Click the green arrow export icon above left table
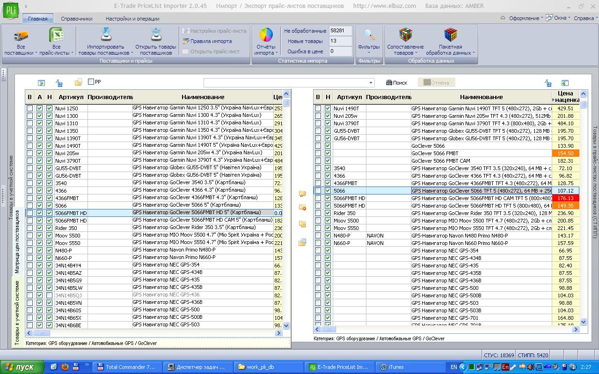Image resolution: width=599 pixels, height=374 pixels. click(x=41, y=83)
